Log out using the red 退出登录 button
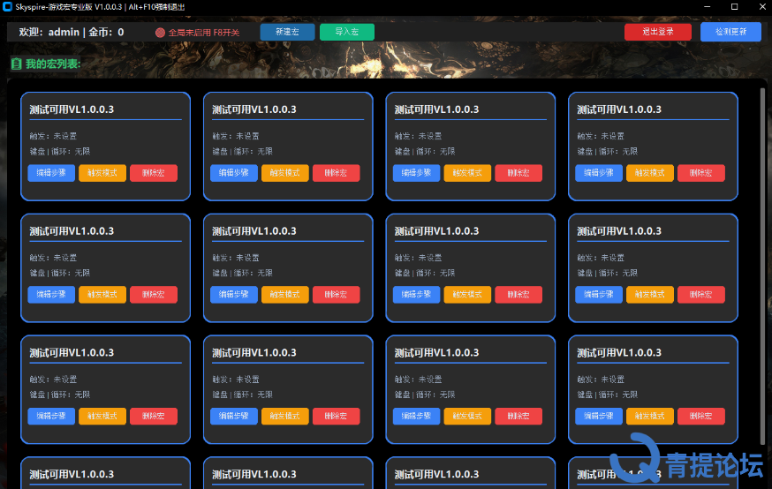This screenshot has height=489, width=772. (657, 32)
